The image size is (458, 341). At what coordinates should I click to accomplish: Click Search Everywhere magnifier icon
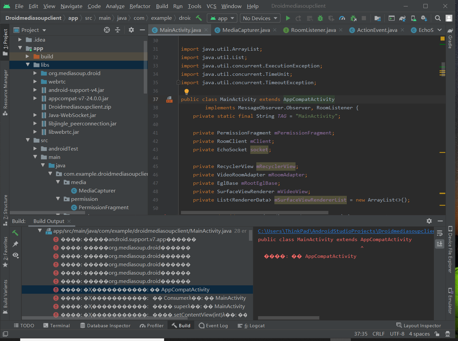pyautogui.click(x=438, y=18)
